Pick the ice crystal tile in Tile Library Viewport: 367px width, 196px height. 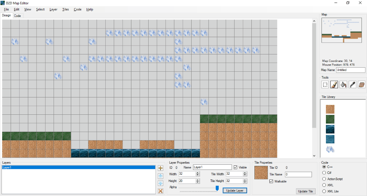tap(330, 149)
